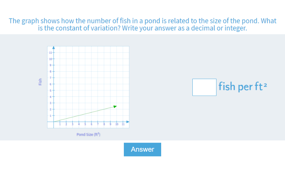Click the origin point of the graph

coord(54,121)
